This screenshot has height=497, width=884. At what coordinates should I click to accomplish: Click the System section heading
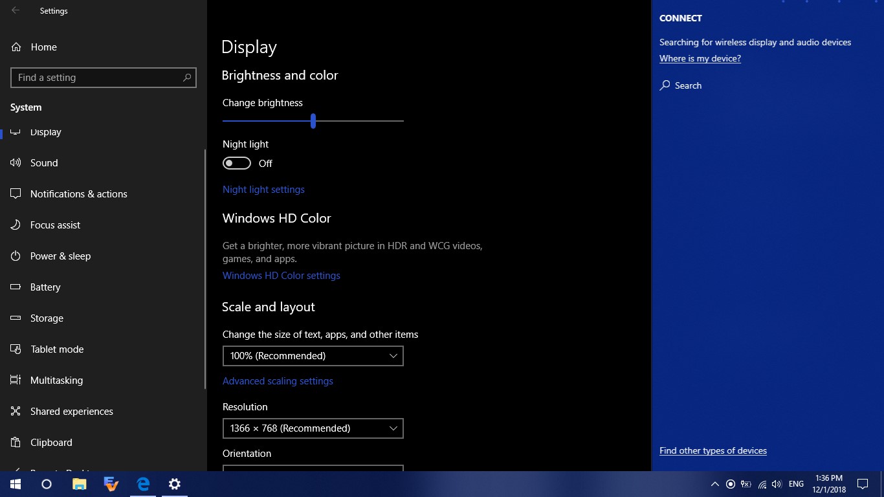(26, 107)
